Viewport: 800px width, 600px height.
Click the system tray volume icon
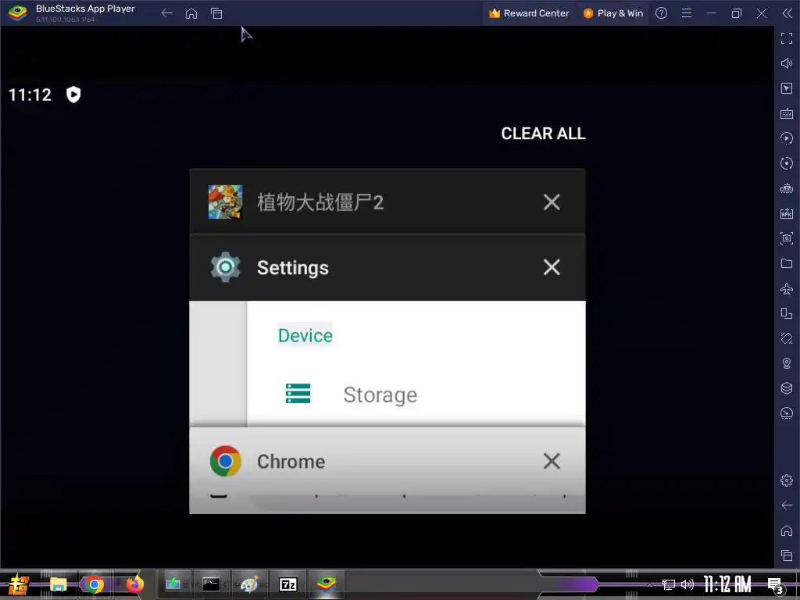point(687,584)
